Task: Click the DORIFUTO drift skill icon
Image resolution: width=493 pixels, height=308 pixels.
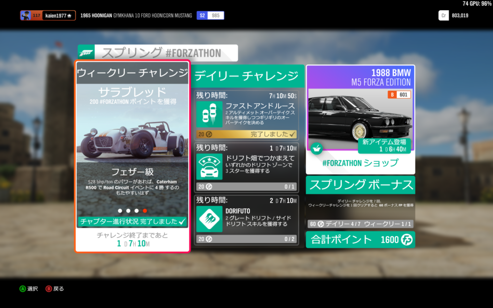Action: pyautogui.click(x=209, y=219)
